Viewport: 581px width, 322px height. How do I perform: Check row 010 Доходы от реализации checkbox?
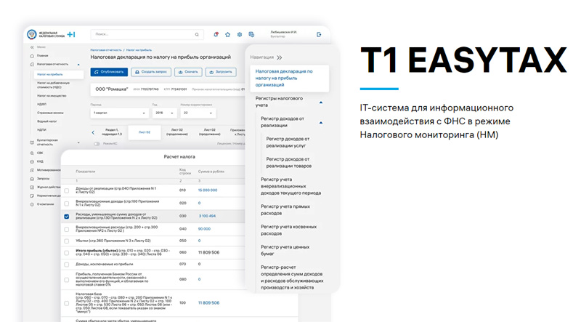[x=67, y=190]
